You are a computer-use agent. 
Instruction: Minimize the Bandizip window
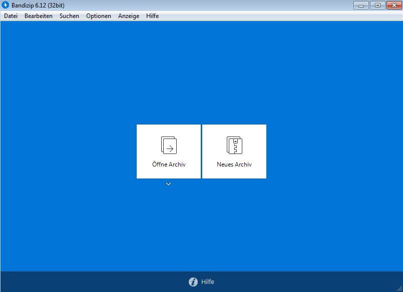point(361,5)
